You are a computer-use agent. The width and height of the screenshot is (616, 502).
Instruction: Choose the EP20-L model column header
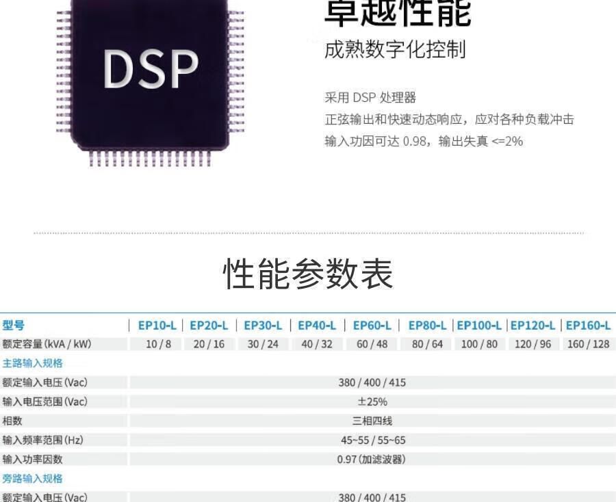coord(209,325)
